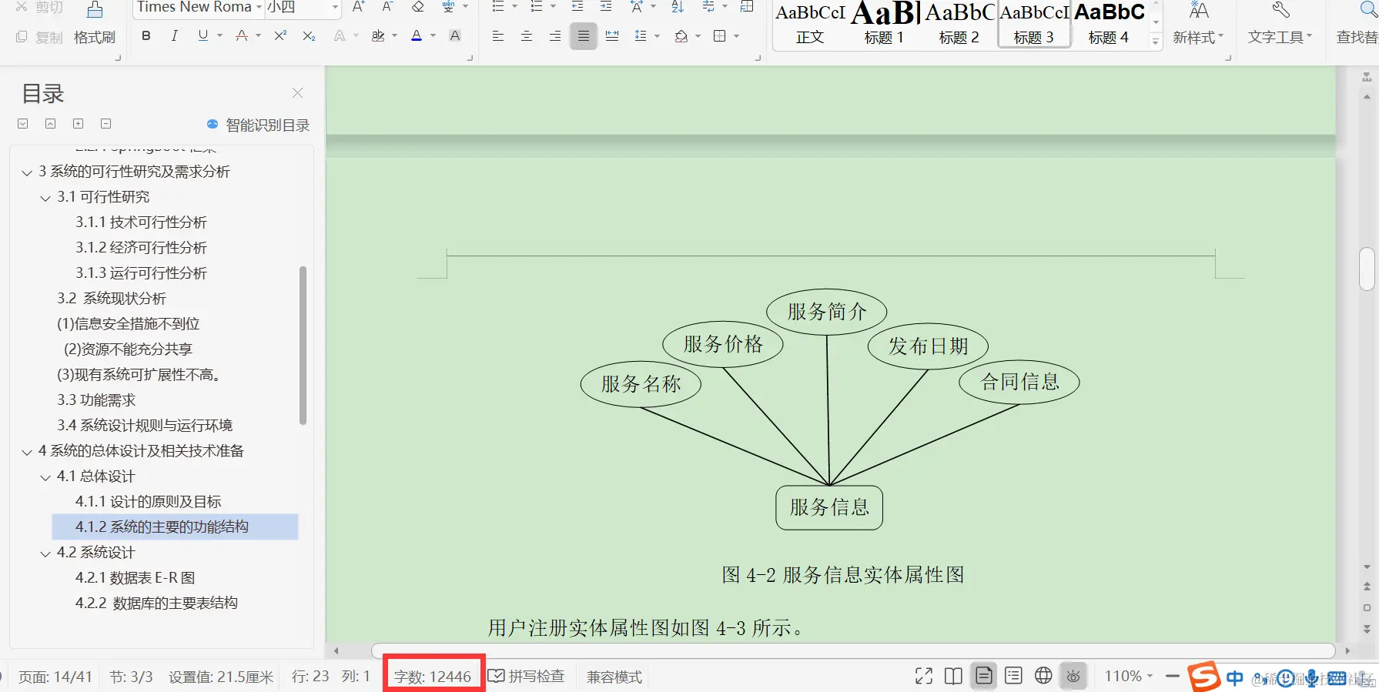Switch to reading layout view icon
Viewport: 1379px width, 692px height.
[x=953, y=676]
